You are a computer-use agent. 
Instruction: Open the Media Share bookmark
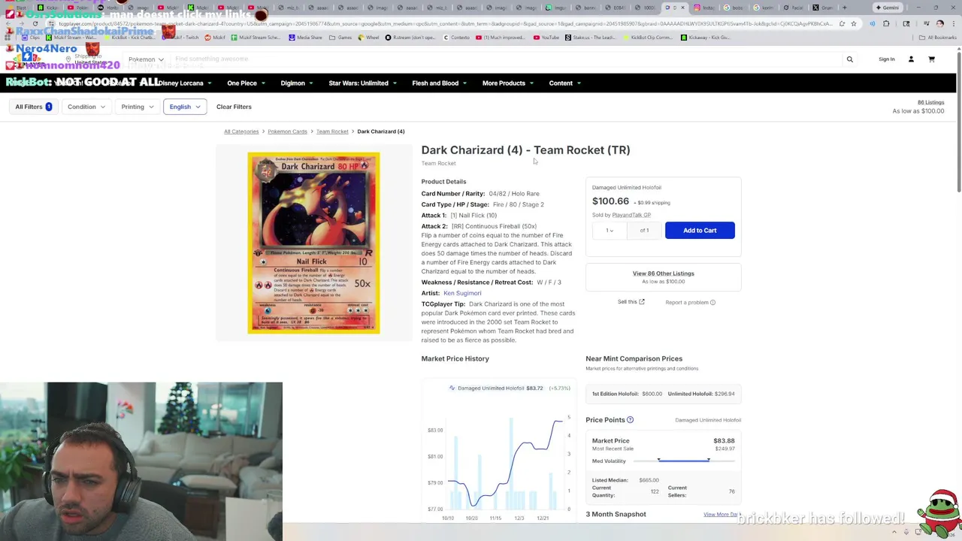tap(306, 37)
